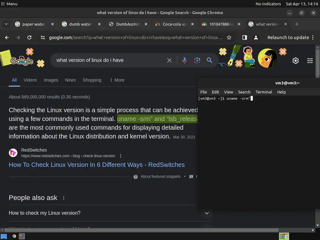Open the Terminal menu in terminal window

point(264,92)
